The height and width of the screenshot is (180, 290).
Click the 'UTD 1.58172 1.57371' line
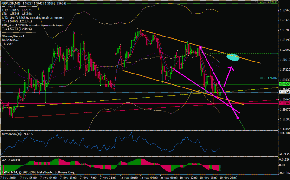click(17, 10)
